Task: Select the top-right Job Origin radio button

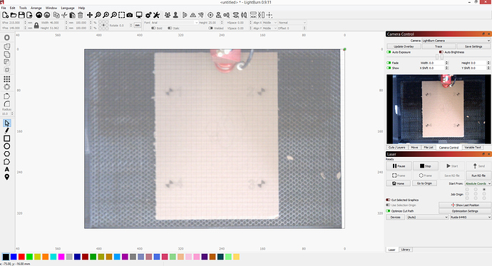Action: [484, 190]
